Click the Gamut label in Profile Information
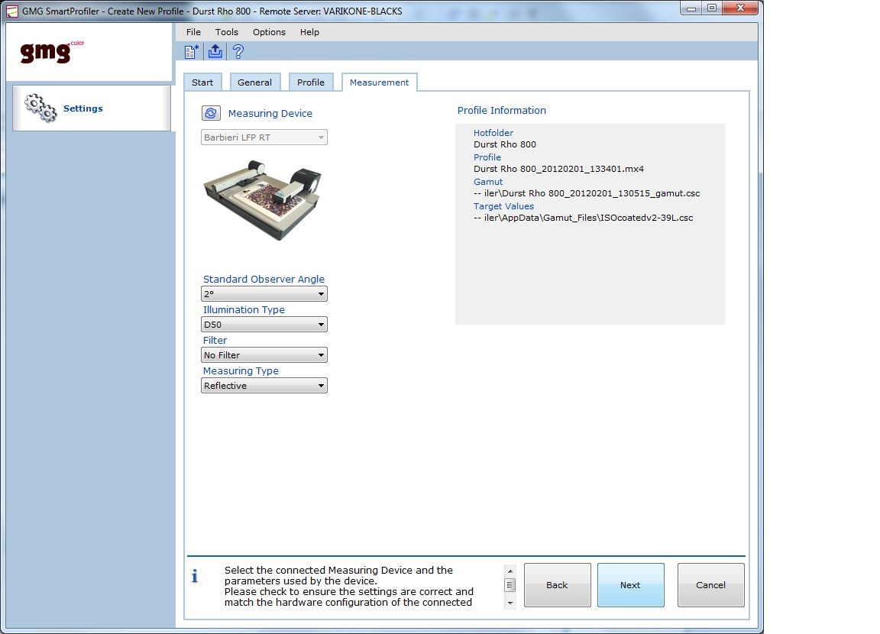880x634 pixels. pos(487,182)
